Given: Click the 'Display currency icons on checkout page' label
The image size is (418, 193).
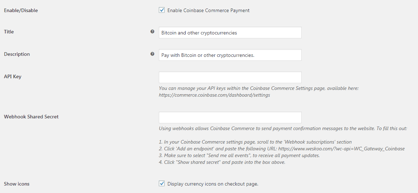Looking at the screenshot, I should click(x=213, y=184).
